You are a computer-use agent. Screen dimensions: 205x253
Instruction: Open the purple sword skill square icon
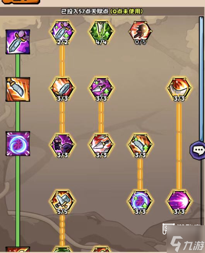[x=18, y=42]
